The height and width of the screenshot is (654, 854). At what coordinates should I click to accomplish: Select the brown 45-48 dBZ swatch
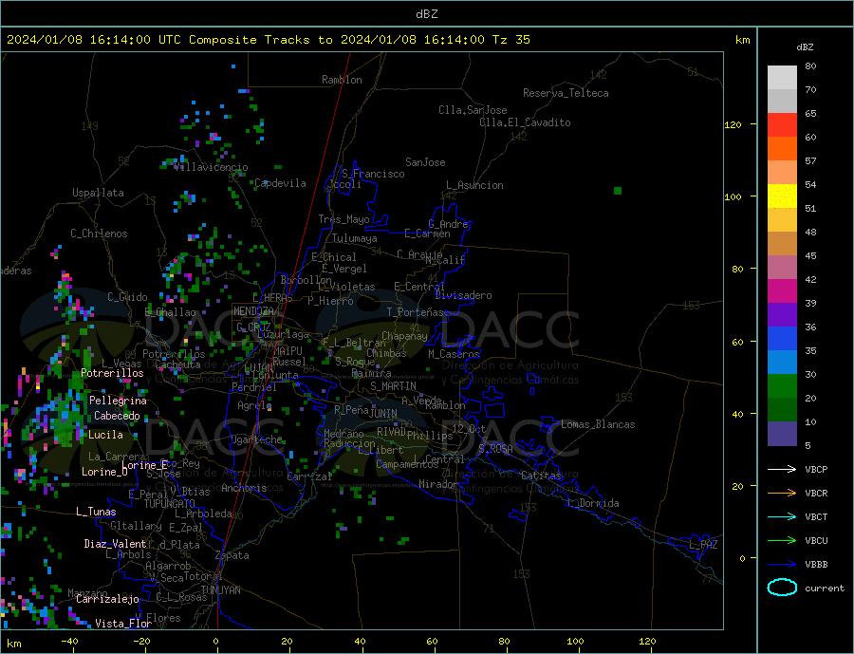click(782, 244)
